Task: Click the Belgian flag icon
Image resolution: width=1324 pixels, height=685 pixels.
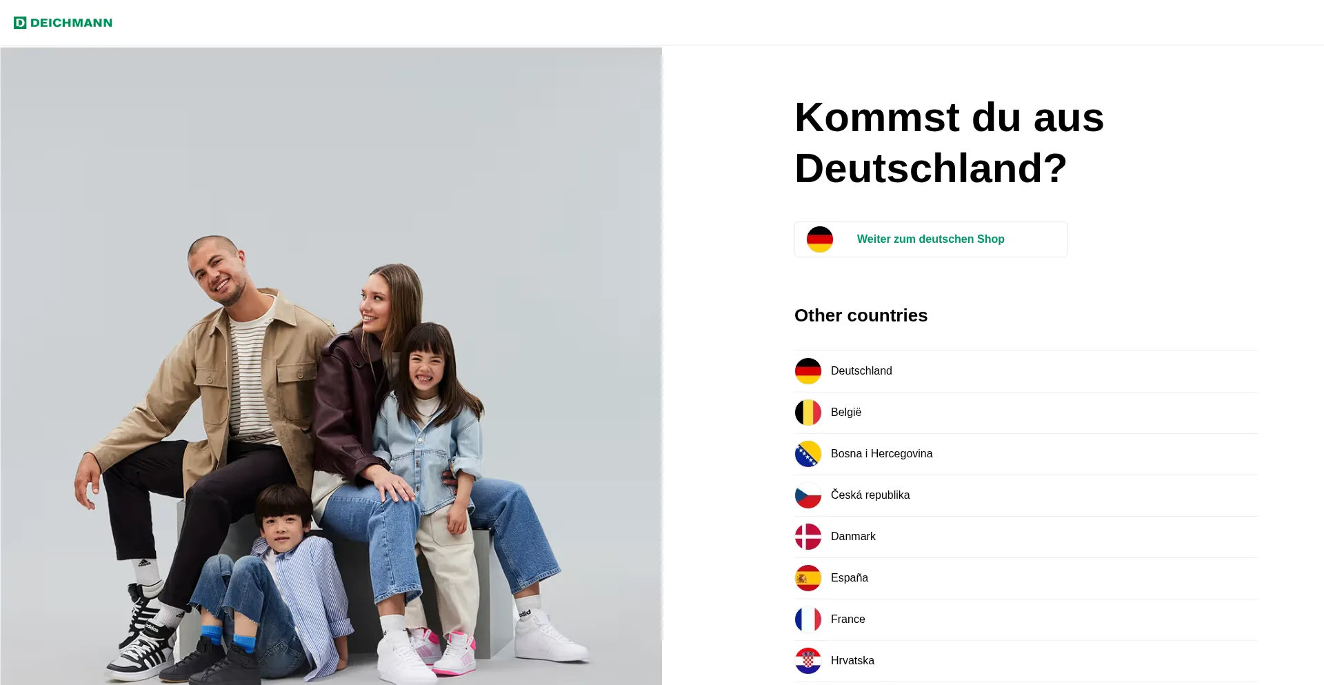Action: click(x=808, y=413)
